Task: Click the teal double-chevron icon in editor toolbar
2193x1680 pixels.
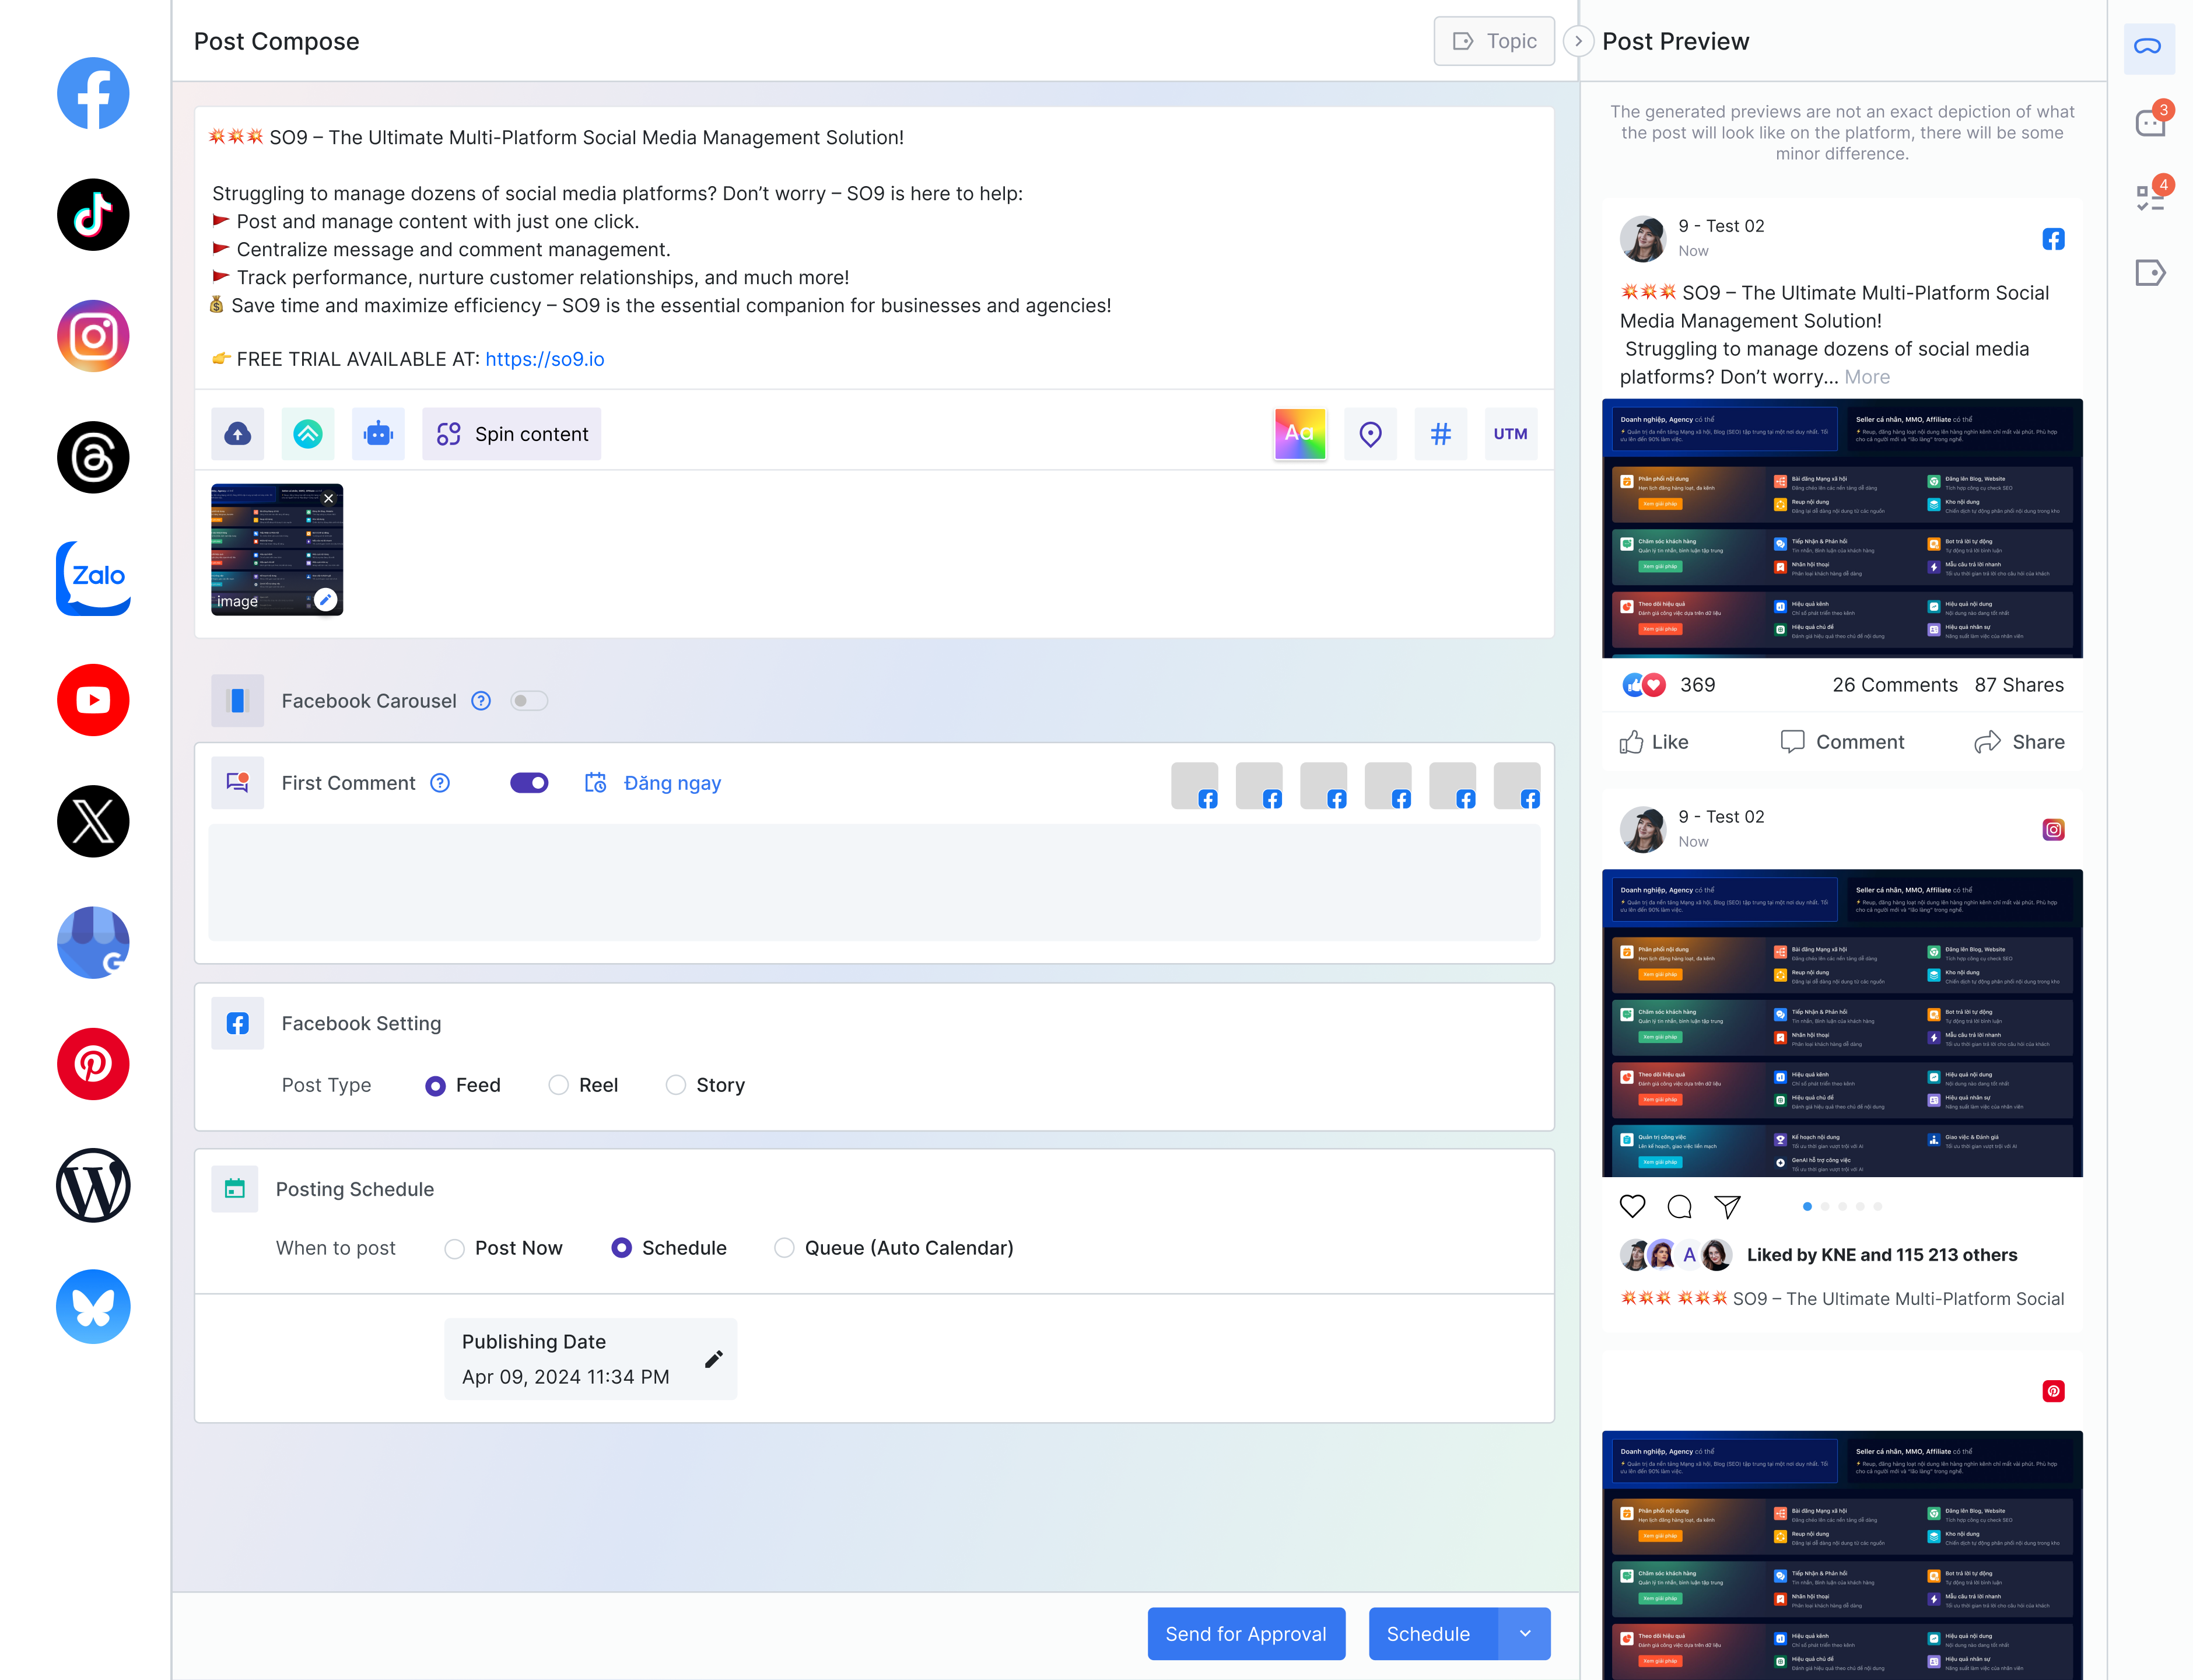Action: tap(308, 434)
